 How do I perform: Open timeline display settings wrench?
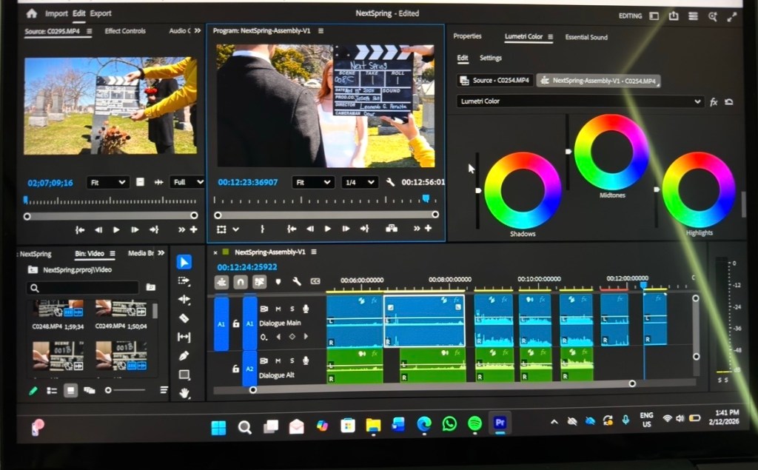coord(297,282)
